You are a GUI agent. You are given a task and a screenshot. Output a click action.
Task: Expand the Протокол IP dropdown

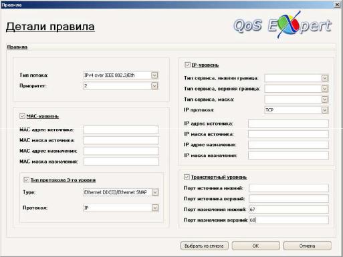(x=155, y=208)
